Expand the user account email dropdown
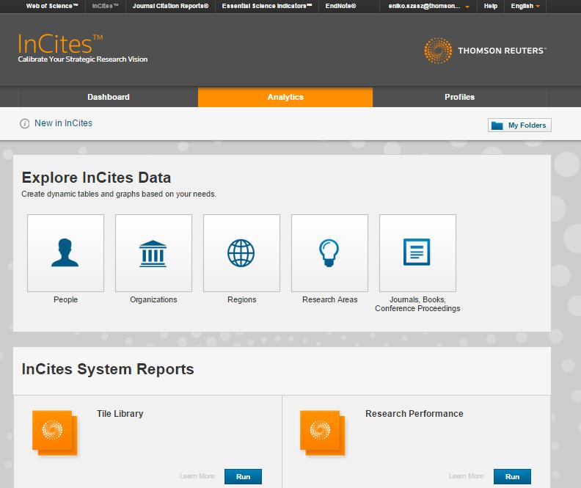Screen dimensions: 581x488 tap(428, 6)
